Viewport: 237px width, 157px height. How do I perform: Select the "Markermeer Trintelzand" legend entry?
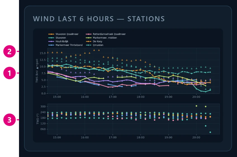pyautogui.click(x=69, y=45)
